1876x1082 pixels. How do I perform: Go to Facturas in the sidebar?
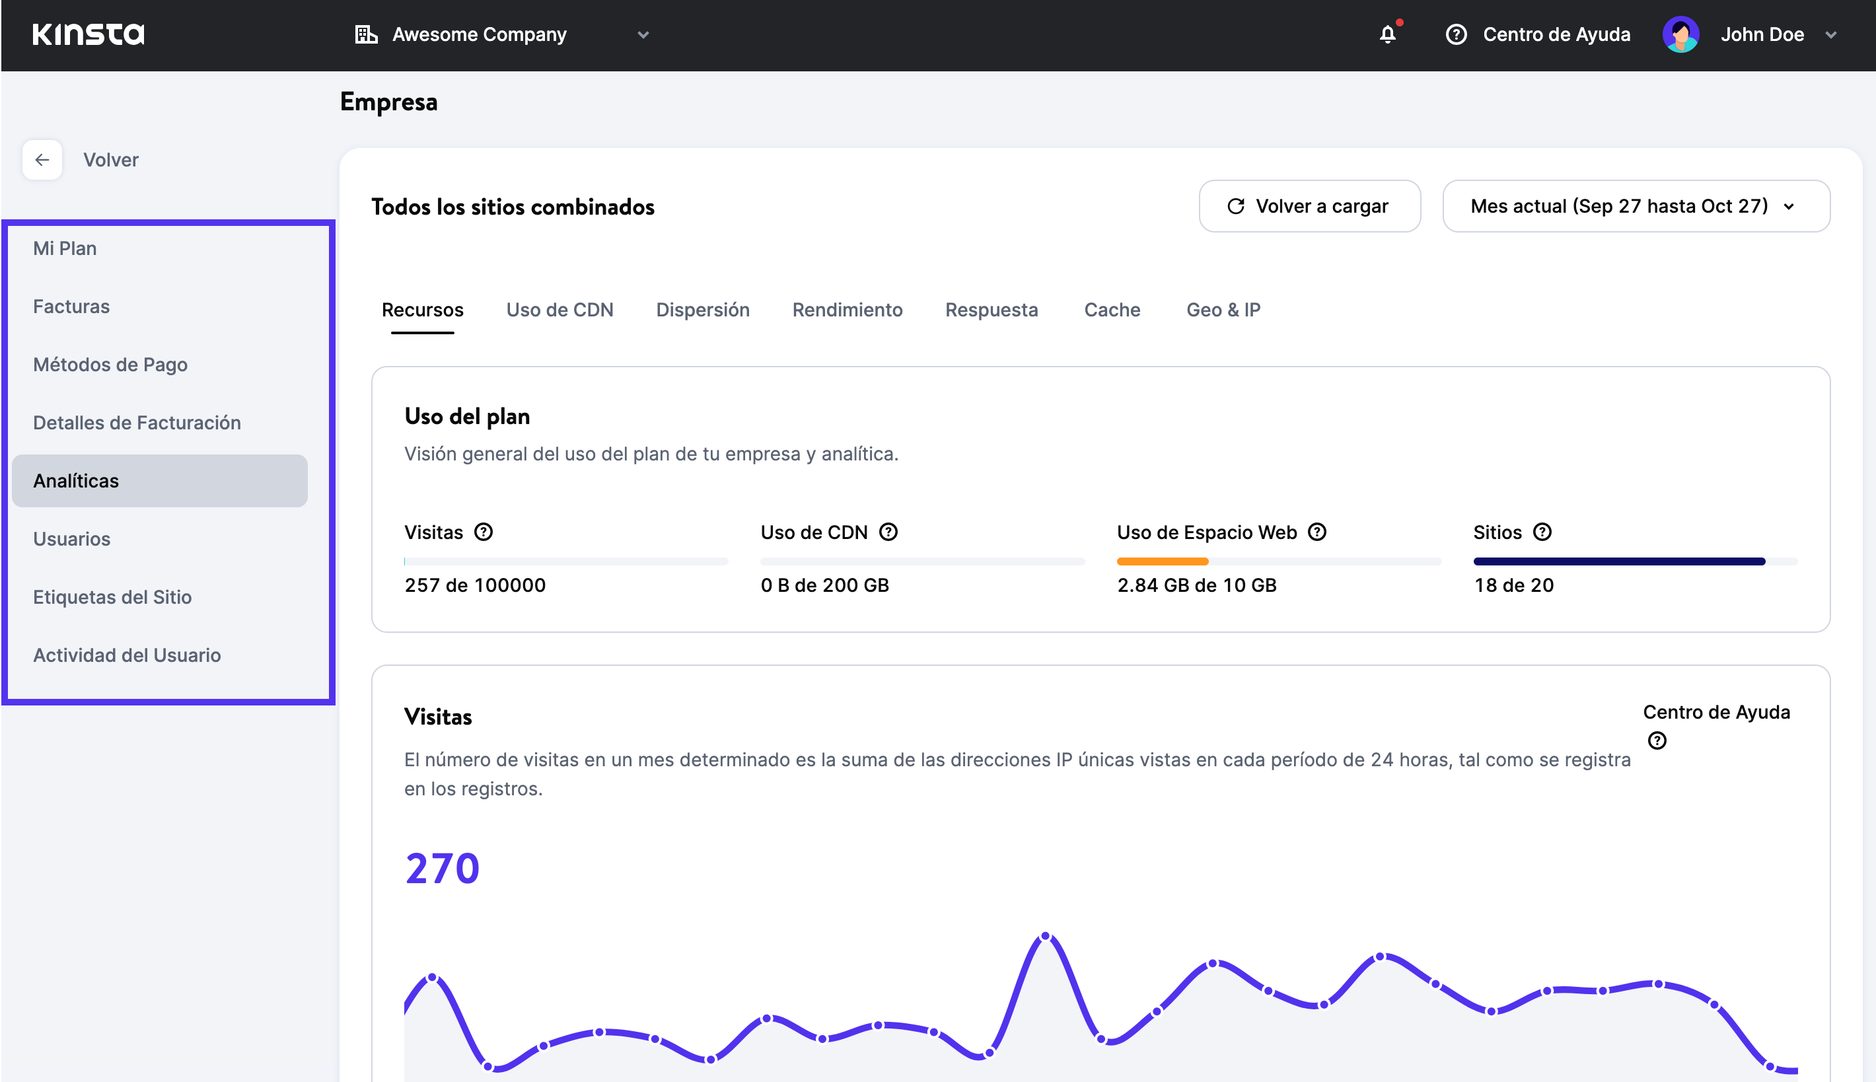(71, 307)
